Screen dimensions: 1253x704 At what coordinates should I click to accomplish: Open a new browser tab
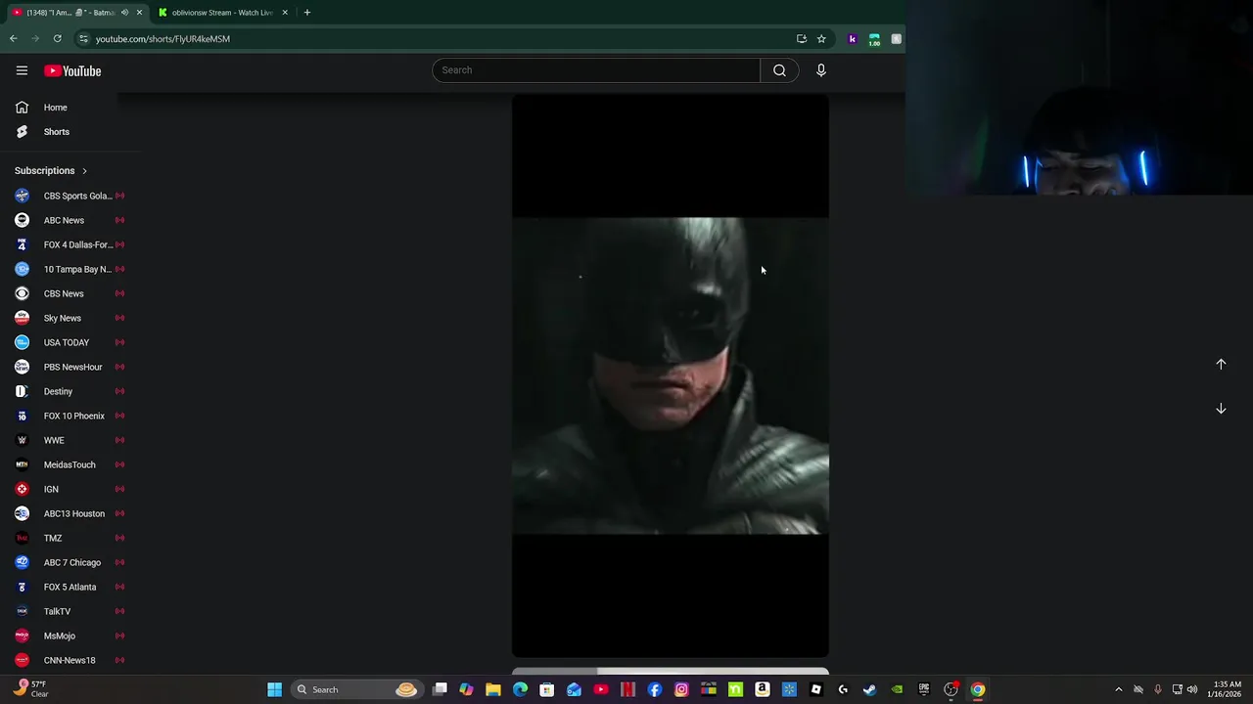click(x=306, y=13)
